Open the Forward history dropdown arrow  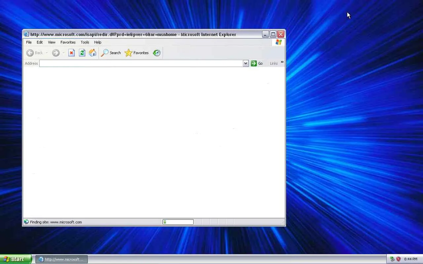point(63,53)
